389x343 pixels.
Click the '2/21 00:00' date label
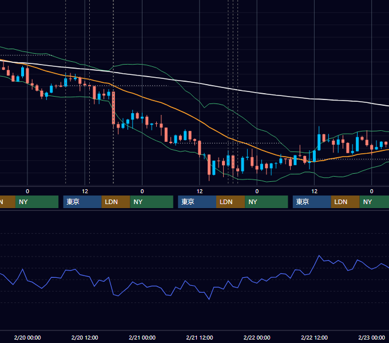pos(142,337)
